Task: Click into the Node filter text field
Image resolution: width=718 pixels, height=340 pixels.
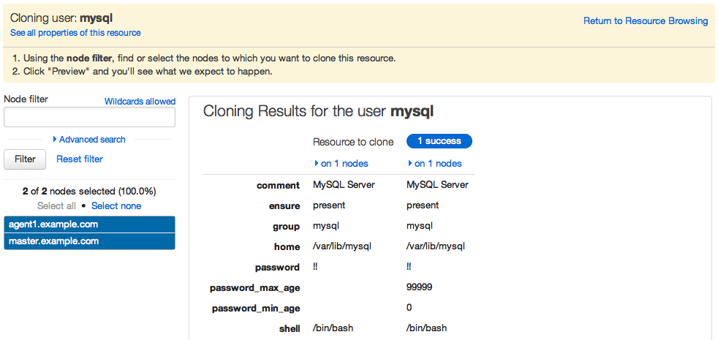Action: (x=89, y=118)
